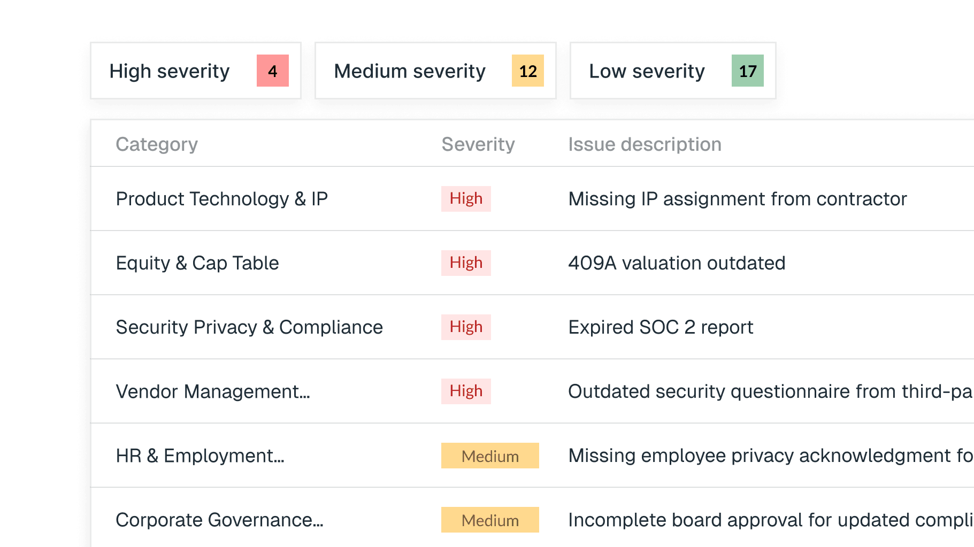974x547 pixels.
Task: Open the Missing IP assignment issue
Action: (x=737, y=198)
